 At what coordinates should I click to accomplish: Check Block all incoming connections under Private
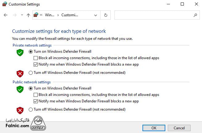coord(35,58)
